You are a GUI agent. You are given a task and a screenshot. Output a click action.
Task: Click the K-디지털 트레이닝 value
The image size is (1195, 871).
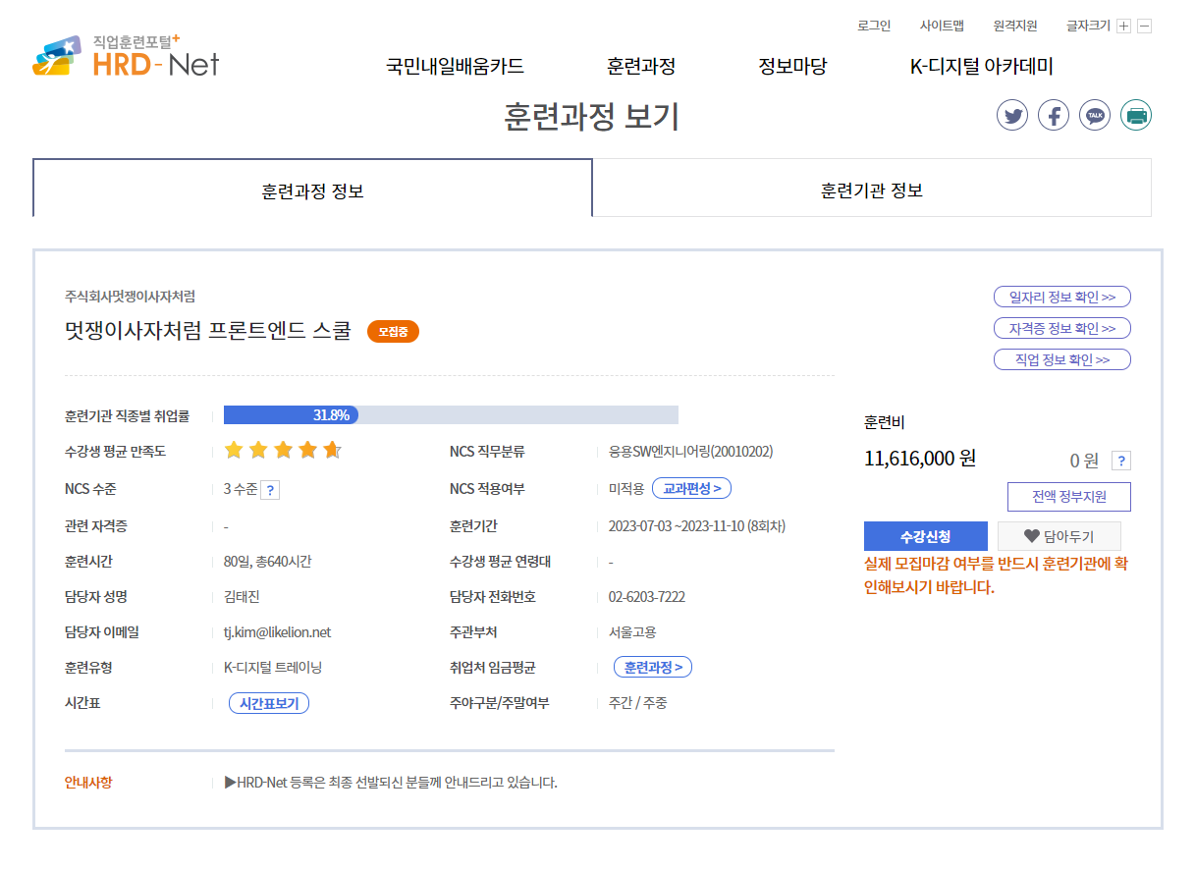273,668
